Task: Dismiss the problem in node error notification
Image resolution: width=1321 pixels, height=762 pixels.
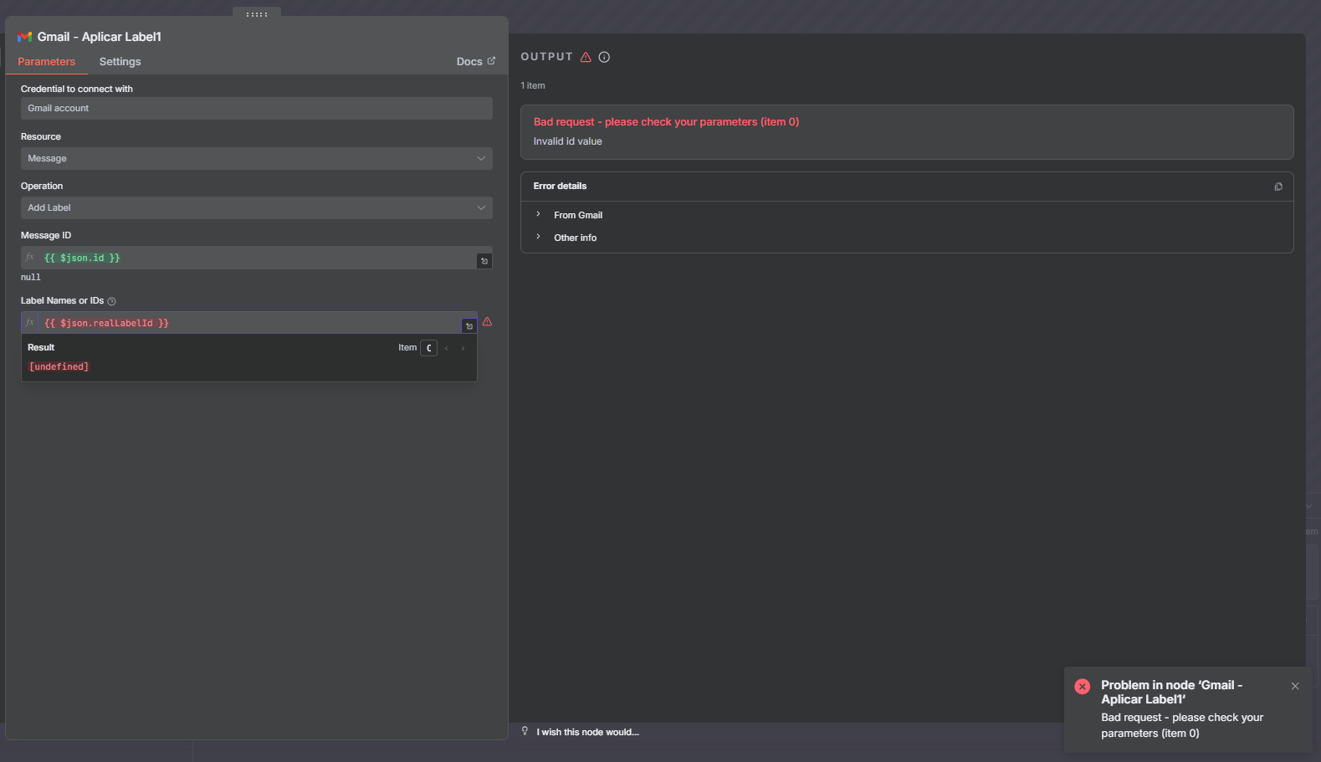Action: point(1294,686)
